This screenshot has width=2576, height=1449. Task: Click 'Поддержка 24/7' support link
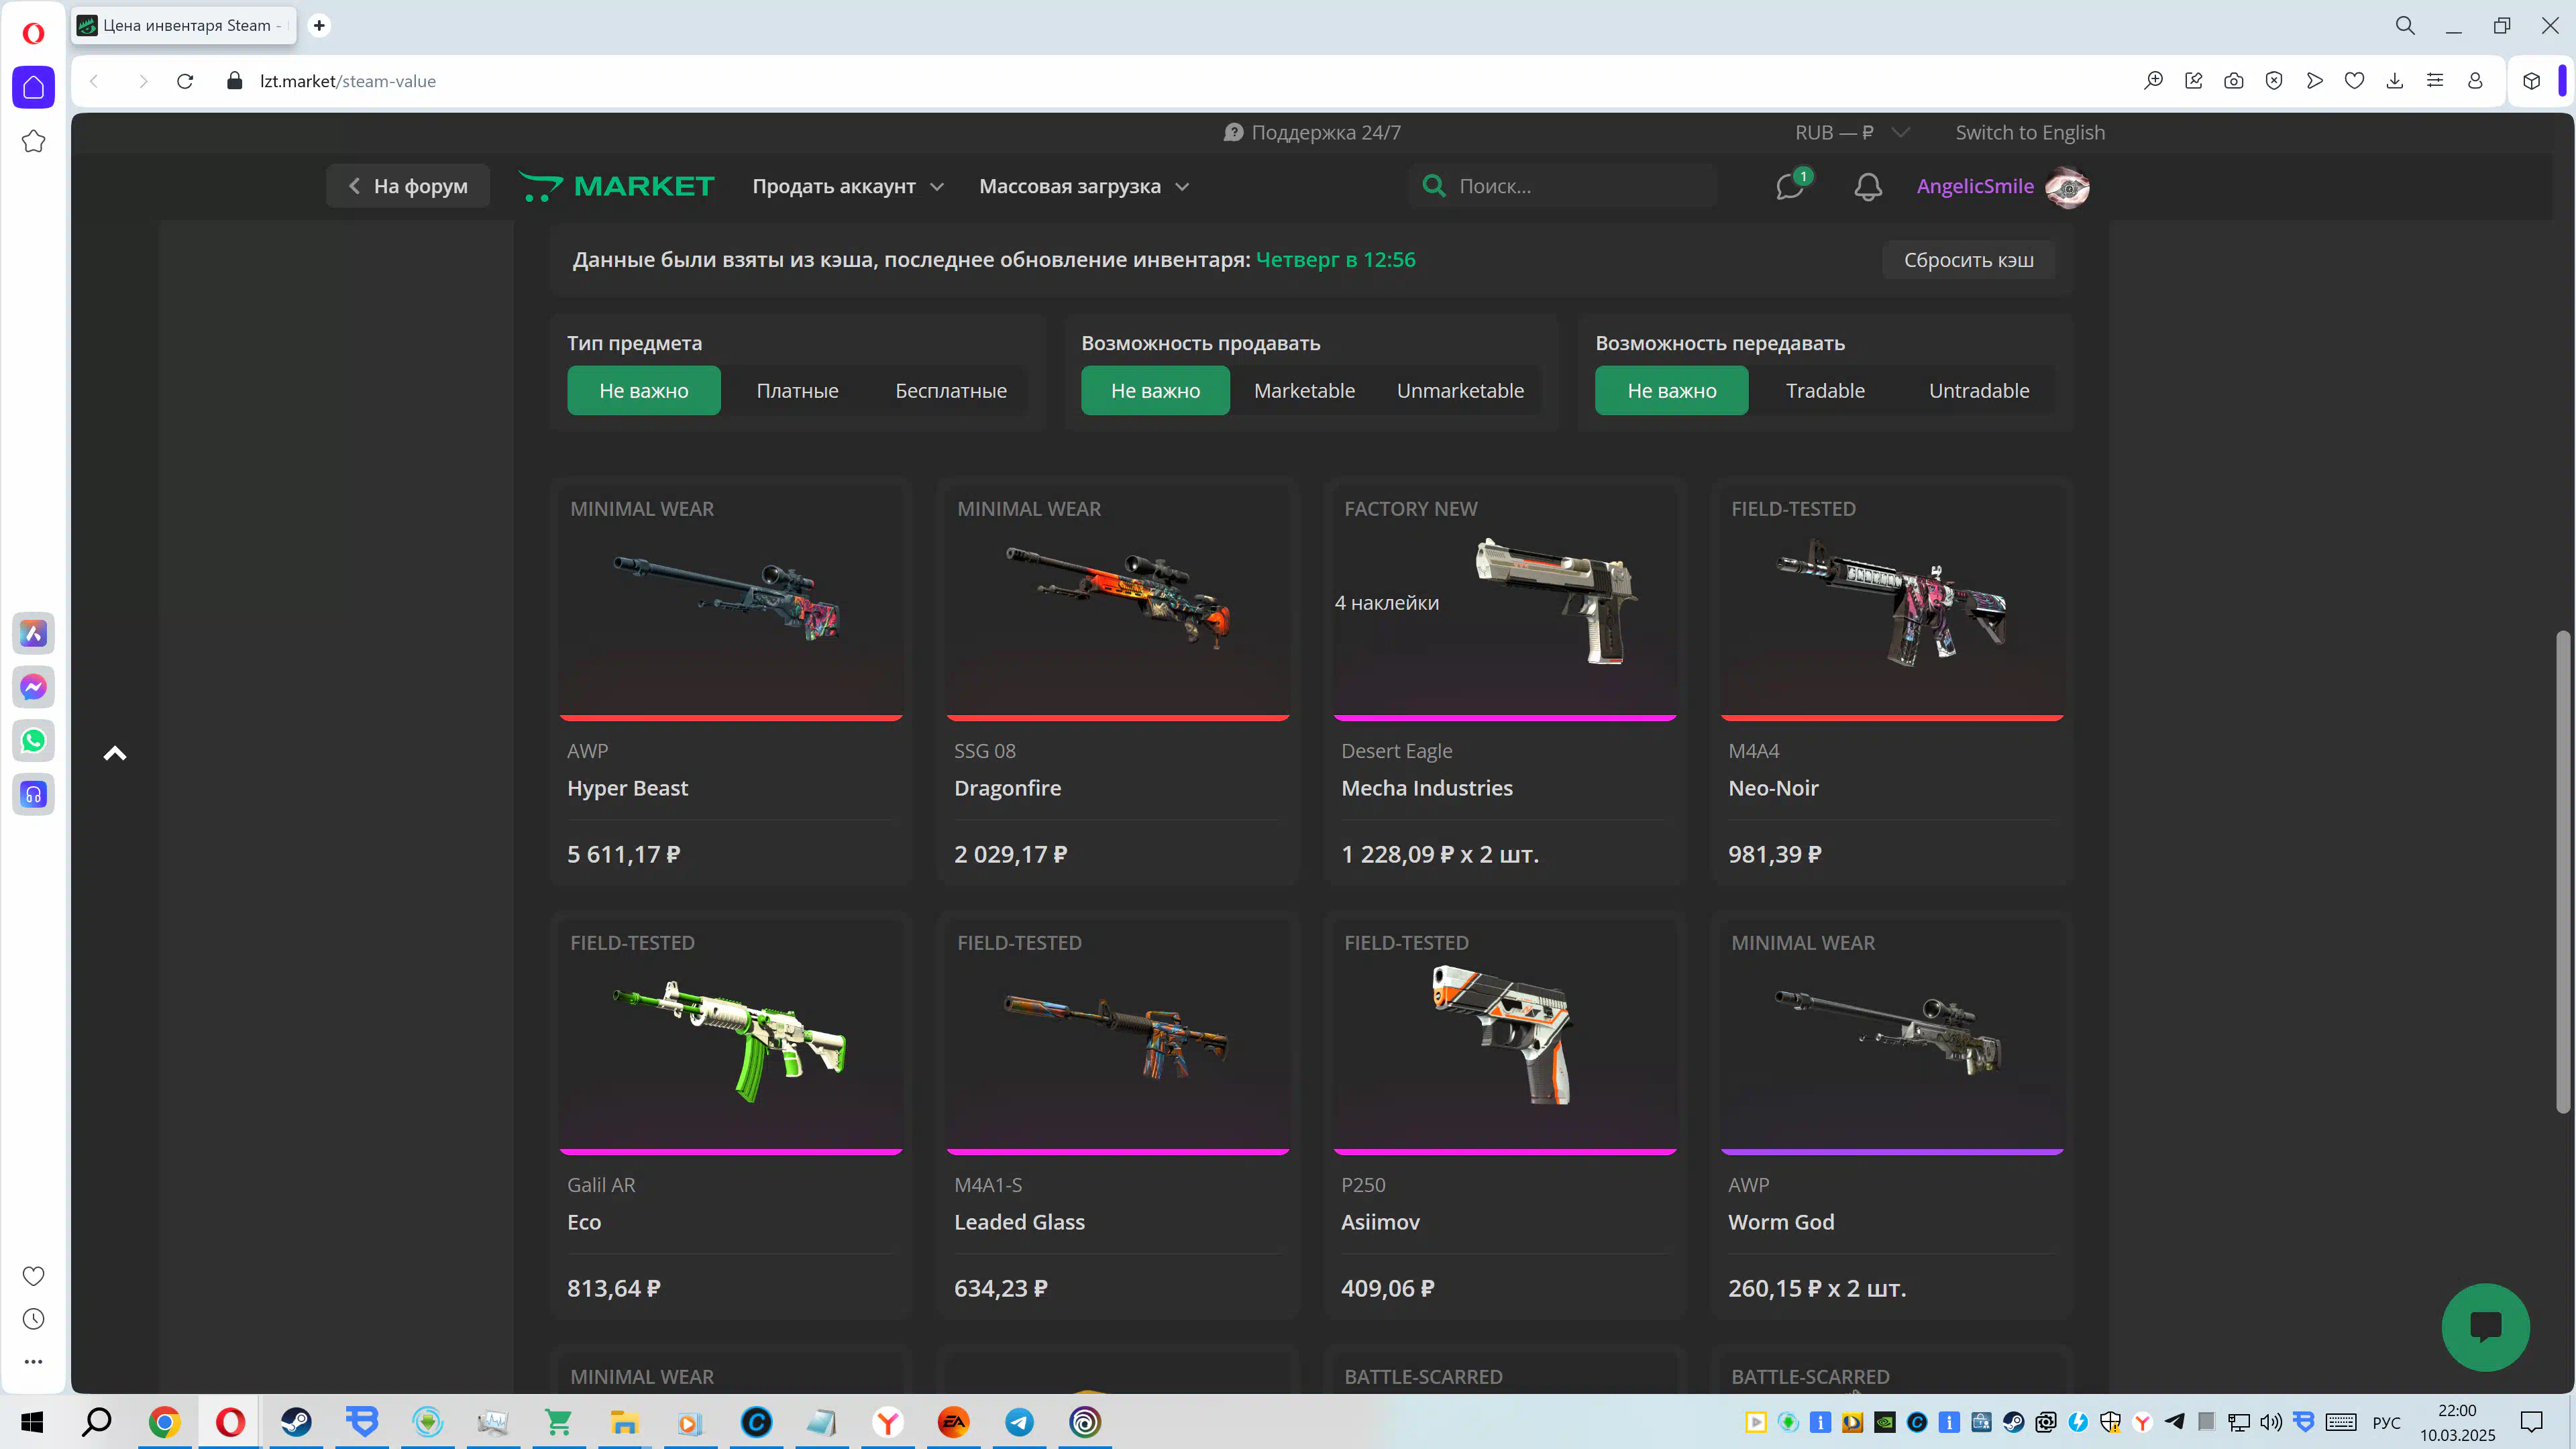1312,133
